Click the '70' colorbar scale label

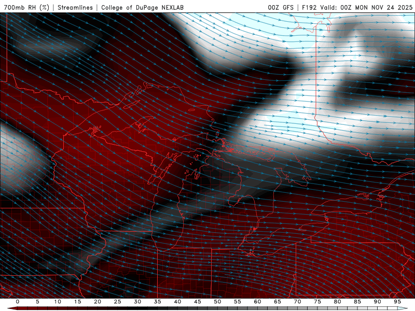(x=297, y=302)
